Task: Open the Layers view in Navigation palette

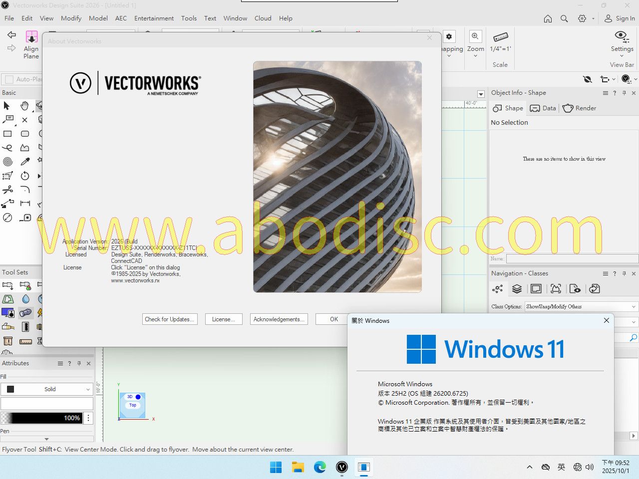Action: 517,289
